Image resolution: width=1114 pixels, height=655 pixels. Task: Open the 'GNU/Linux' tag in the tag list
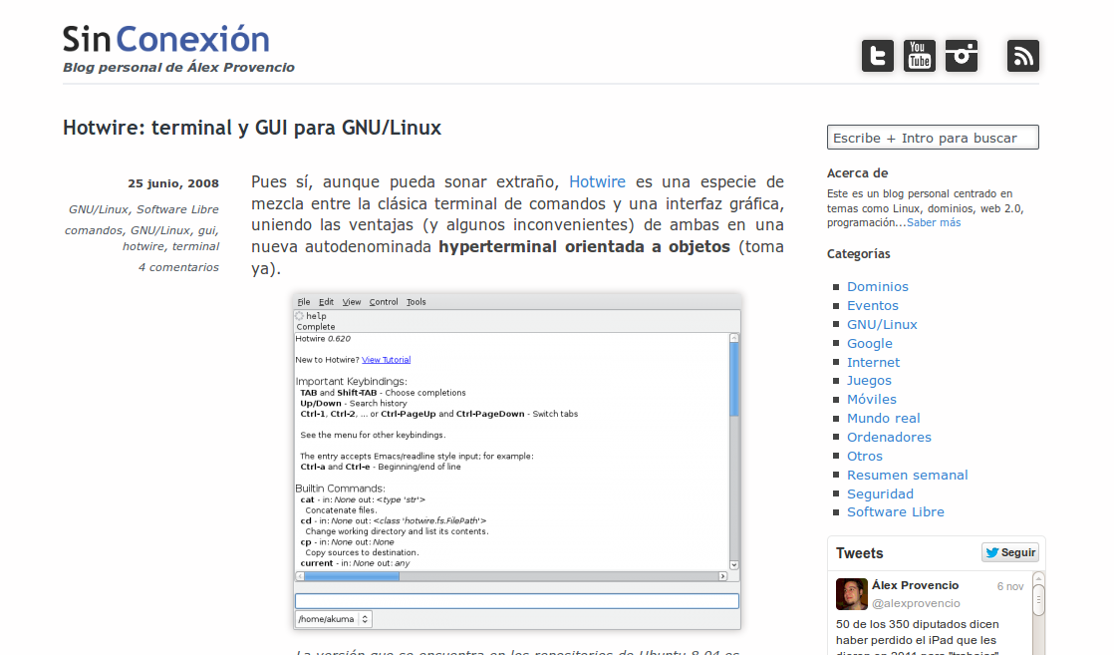tap(160, 230)
